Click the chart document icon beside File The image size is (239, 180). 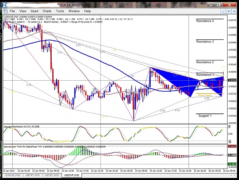[x=5, y=11]
